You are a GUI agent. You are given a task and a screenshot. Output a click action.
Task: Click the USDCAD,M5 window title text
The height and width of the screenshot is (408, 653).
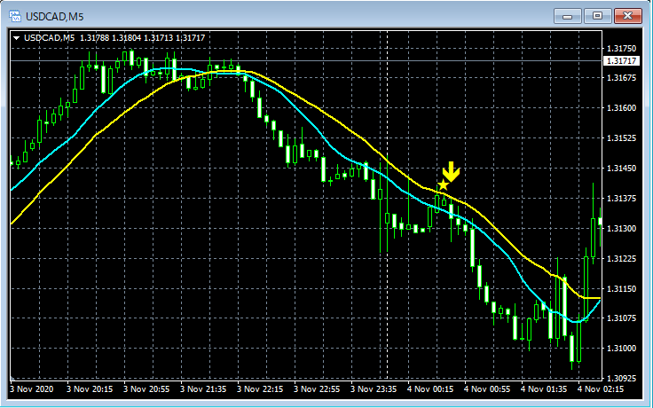coord(54,17)
